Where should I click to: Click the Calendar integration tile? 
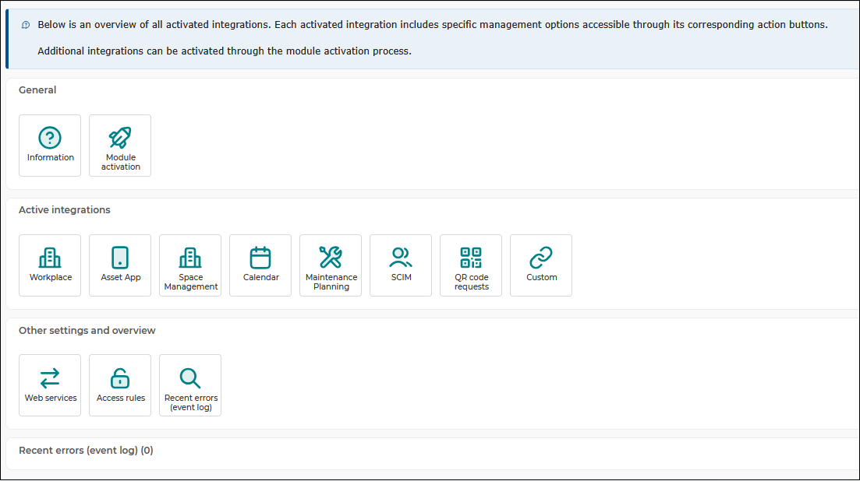coord(260,265)
